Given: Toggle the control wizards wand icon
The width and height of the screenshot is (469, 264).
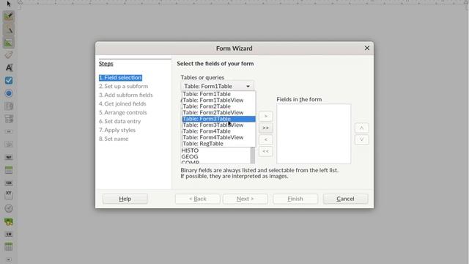Looking at the screenshot, I should click(9, 29).
